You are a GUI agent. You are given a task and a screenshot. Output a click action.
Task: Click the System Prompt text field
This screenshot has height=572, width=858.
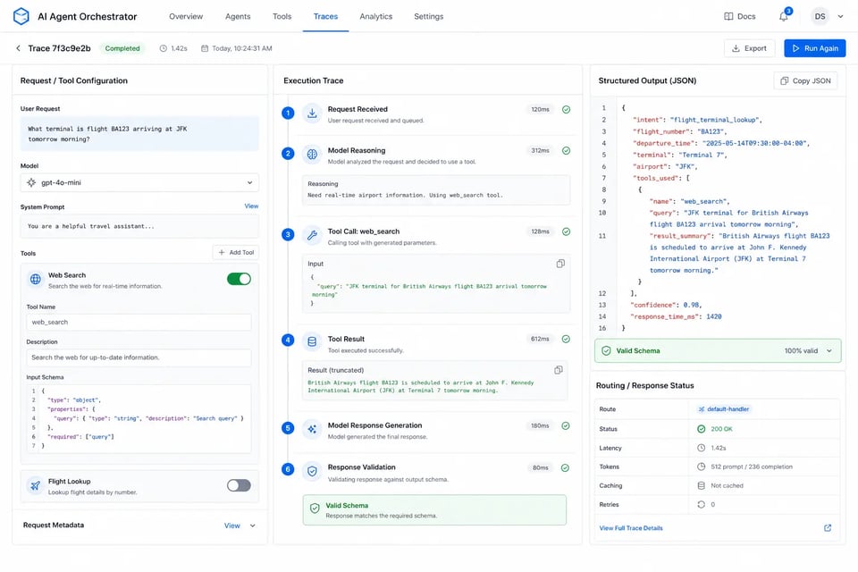(139, 226)
